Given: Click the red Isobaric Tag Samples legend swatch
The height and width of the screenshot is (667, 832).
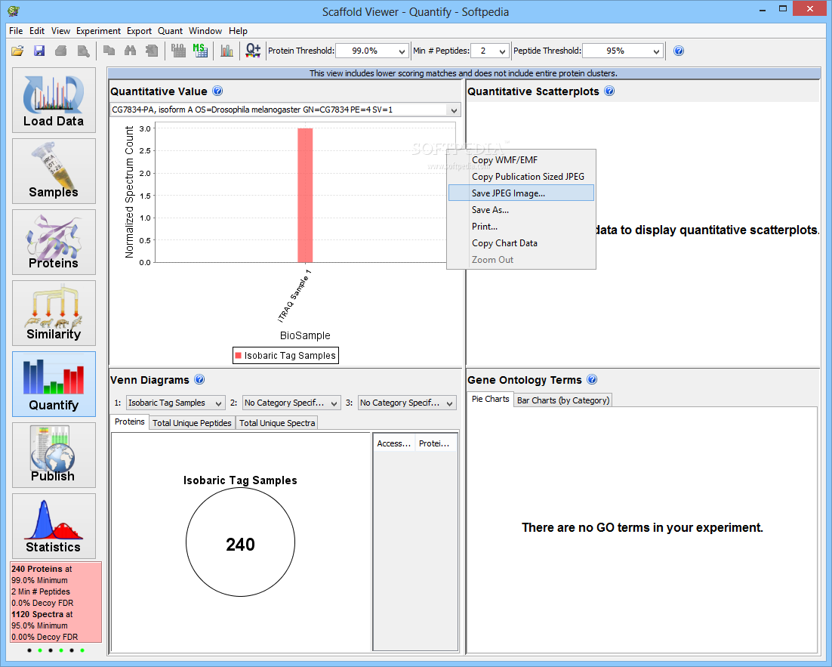Looking at the screenshot, I should 239,356.
